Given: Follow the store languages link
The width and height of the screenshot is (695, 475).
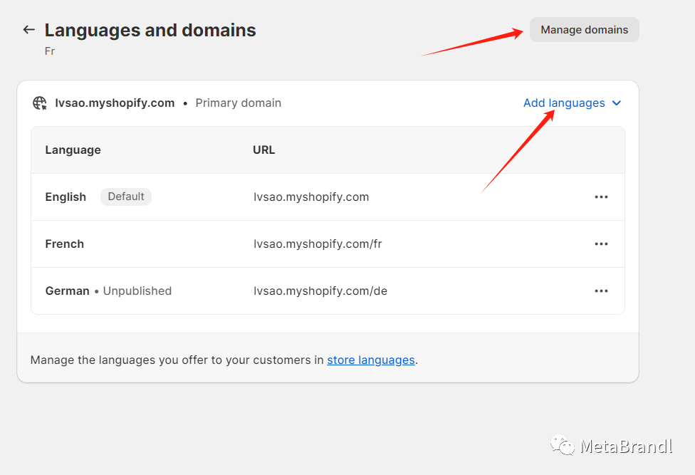Looking at the screenshot, I should point(371,360).
